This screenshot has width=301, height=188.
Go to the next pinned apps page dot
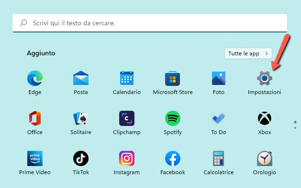click(x=295, y=128)
